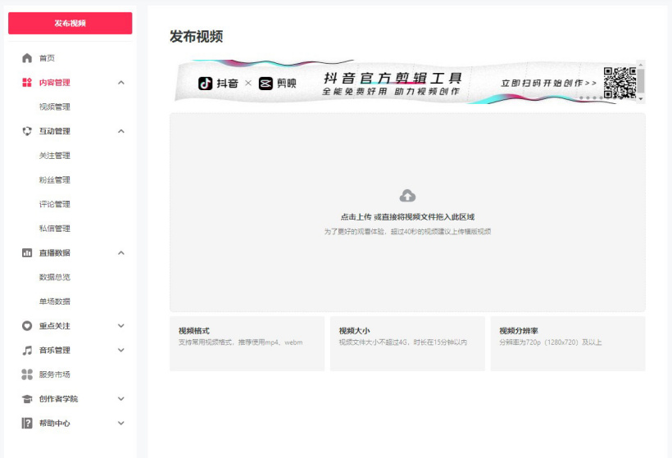Click 服务市场 label
The image size is (672, 458).
click(x=54, y=374)
